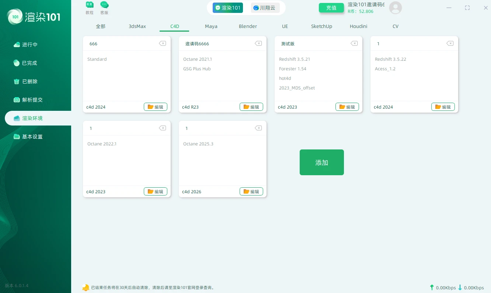Switch to the SketchUp tab
This screenshot has height=293, width=491.
(321, 27)
